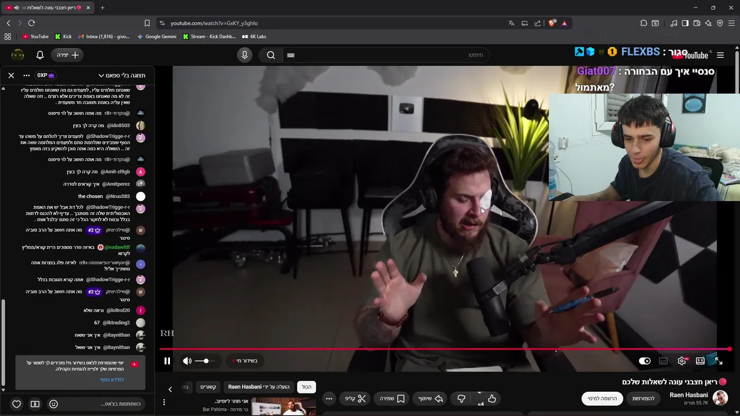Enter fullscreen mode for the video

click(x=719, y=361)
